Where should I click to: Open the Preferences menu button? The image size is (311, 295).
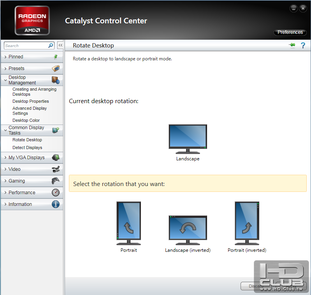(x=290, y=32)
